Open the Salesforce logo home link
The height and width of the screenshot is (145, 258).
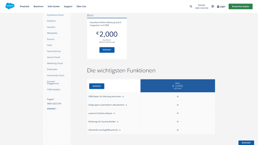point(10,6)
